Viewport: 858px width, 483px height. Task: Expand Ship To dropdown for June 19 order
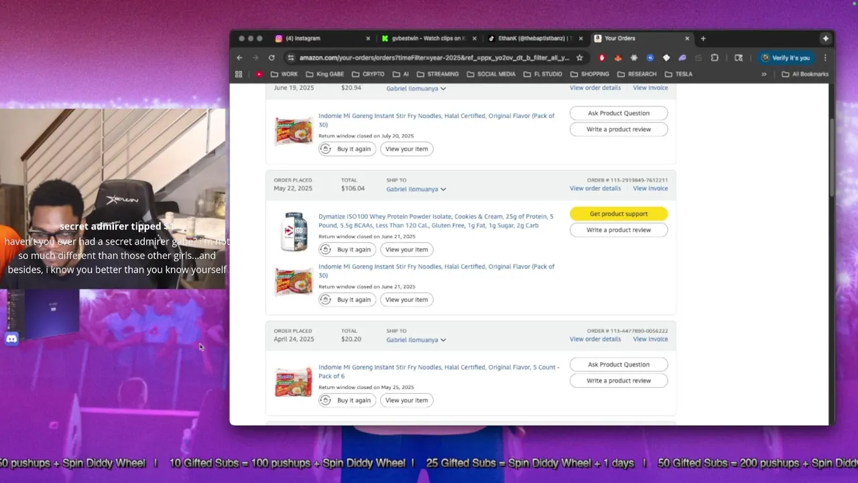[x=416, y=89]
